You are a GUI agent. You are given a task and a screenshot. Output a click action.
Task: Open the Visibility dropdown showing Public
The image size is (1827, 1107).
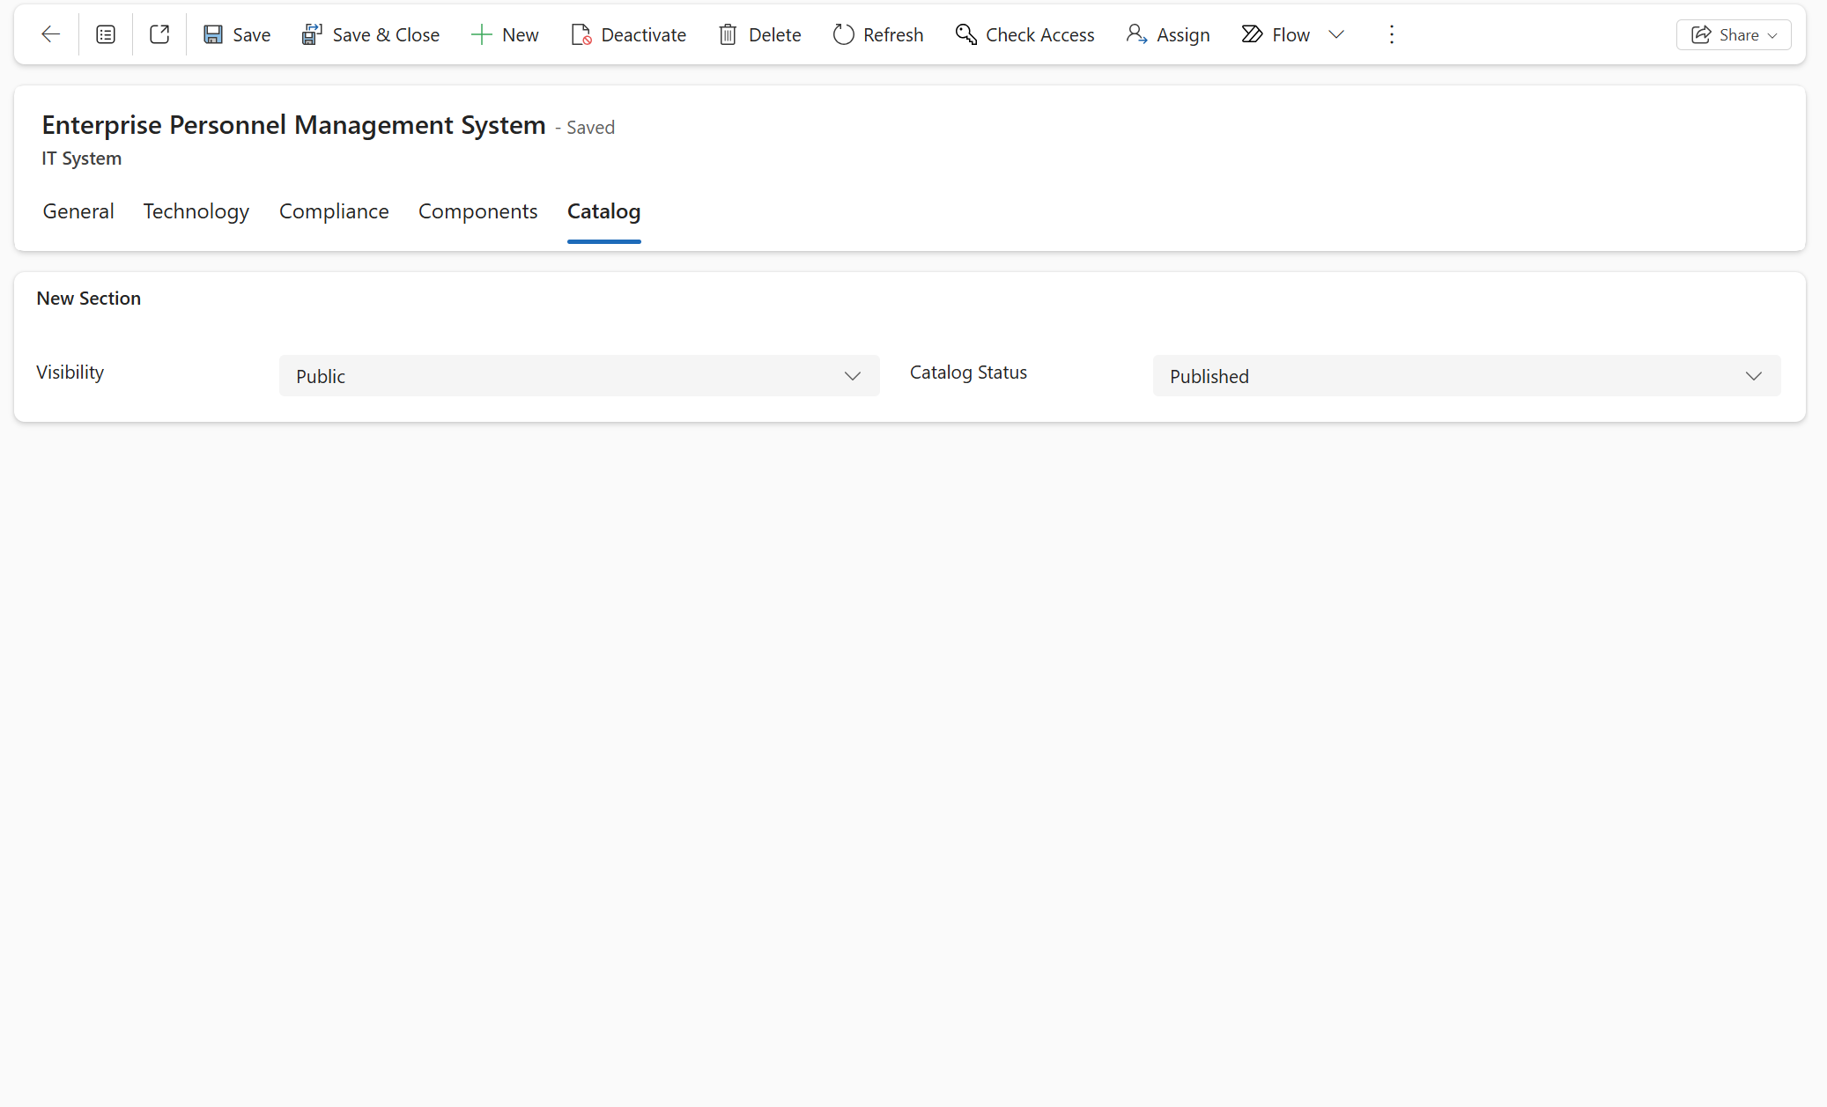click(x=579, y=376)
